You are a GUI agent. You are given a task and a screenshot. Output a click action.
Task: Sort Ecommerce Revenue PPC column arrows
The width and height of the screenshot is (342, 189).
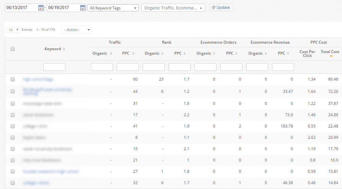tap(288, 54)
